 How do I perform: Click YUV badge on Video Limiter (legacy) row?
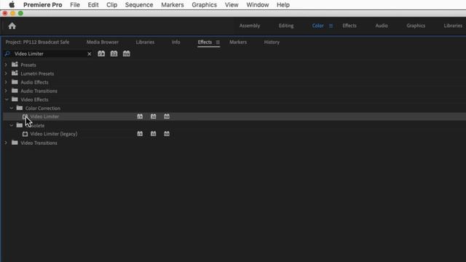point(167,134)
